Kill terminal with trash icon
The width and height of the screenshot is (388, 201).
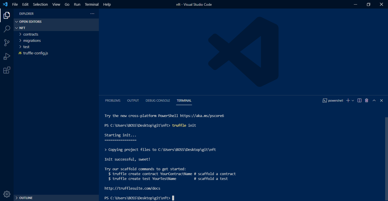tap(367, 100)
